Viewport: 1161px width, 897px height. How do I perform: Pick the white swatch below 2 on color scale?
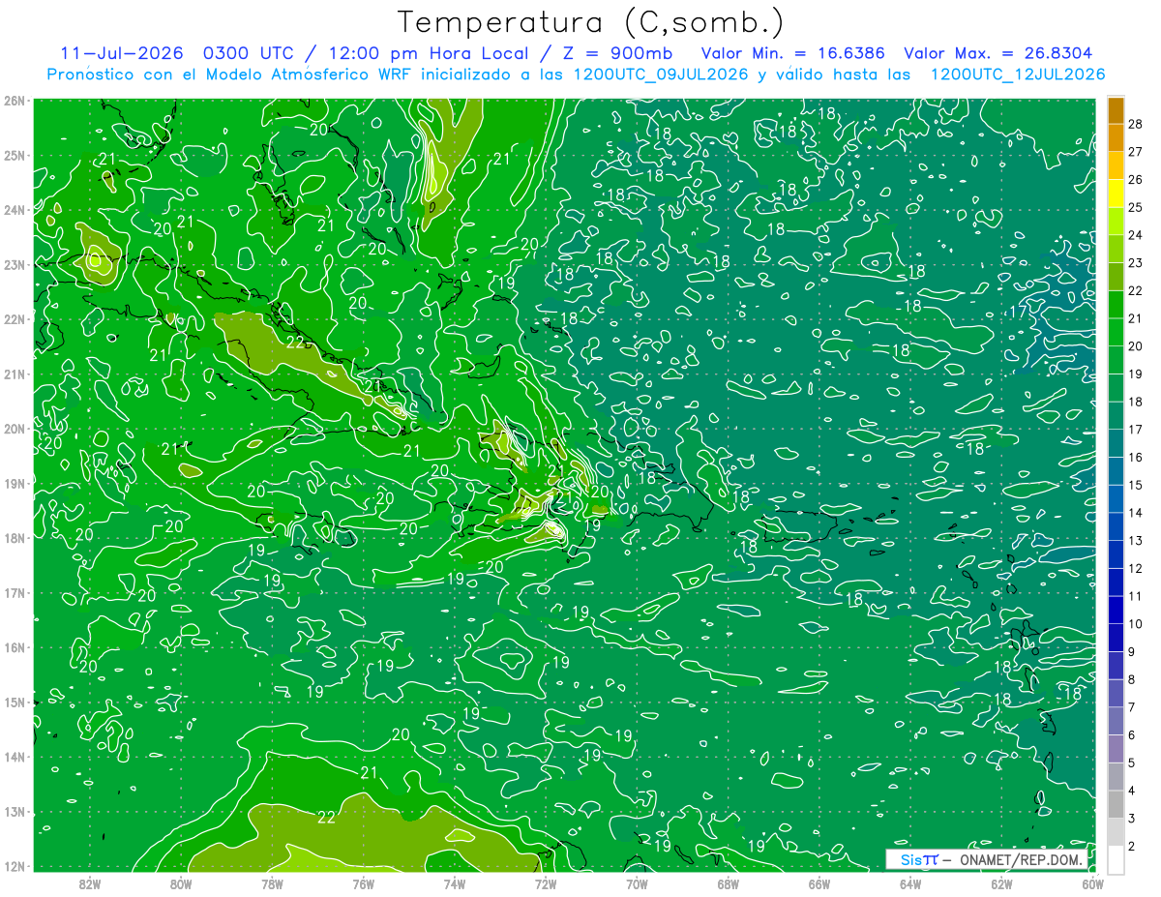(x=1116, y=860)
